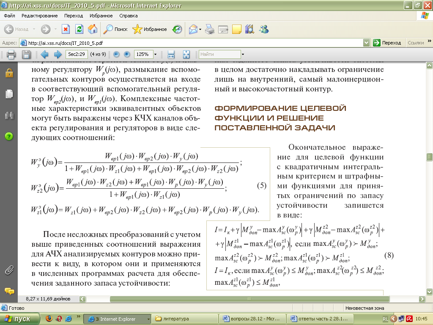433x325 pixels.
Task: Expand the Back button history dropdown
Action: click(34, 29)
